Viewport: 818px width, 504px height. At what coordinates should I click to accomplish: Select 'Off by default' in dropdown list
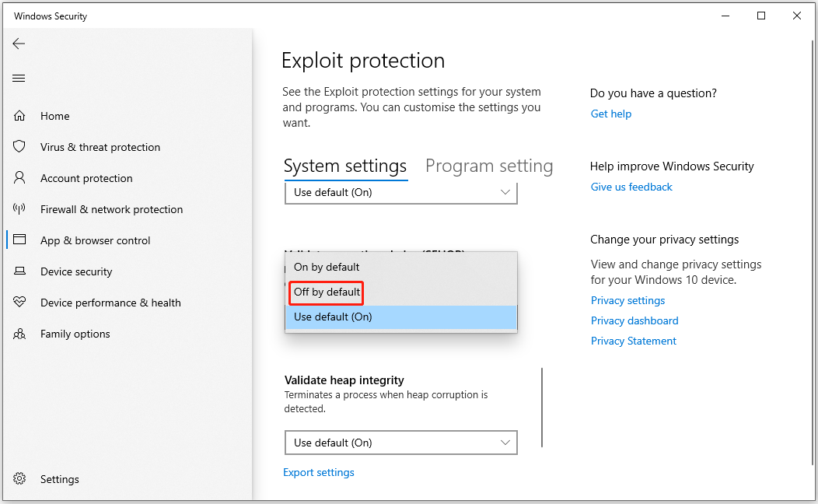(x=327, y=292)
